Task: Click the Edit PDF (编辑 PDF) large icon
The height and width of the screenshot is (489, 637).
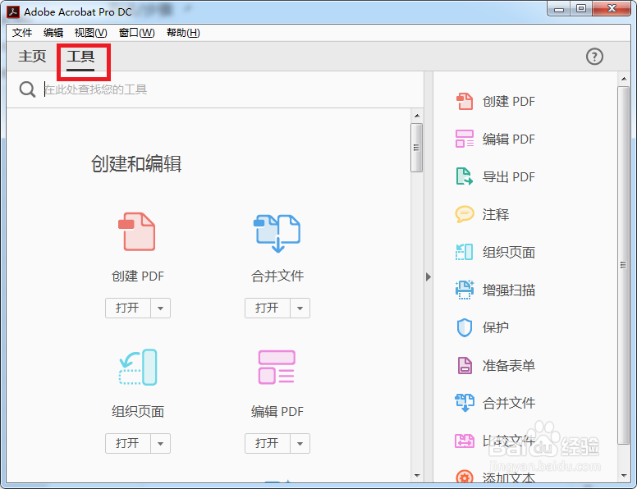Action: pos(277,367)
